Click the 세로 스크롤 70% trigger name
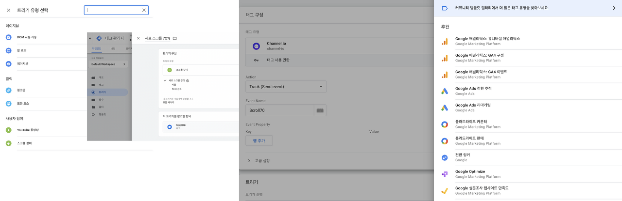This screenshot has width=622, height=201. pos(157,38)
